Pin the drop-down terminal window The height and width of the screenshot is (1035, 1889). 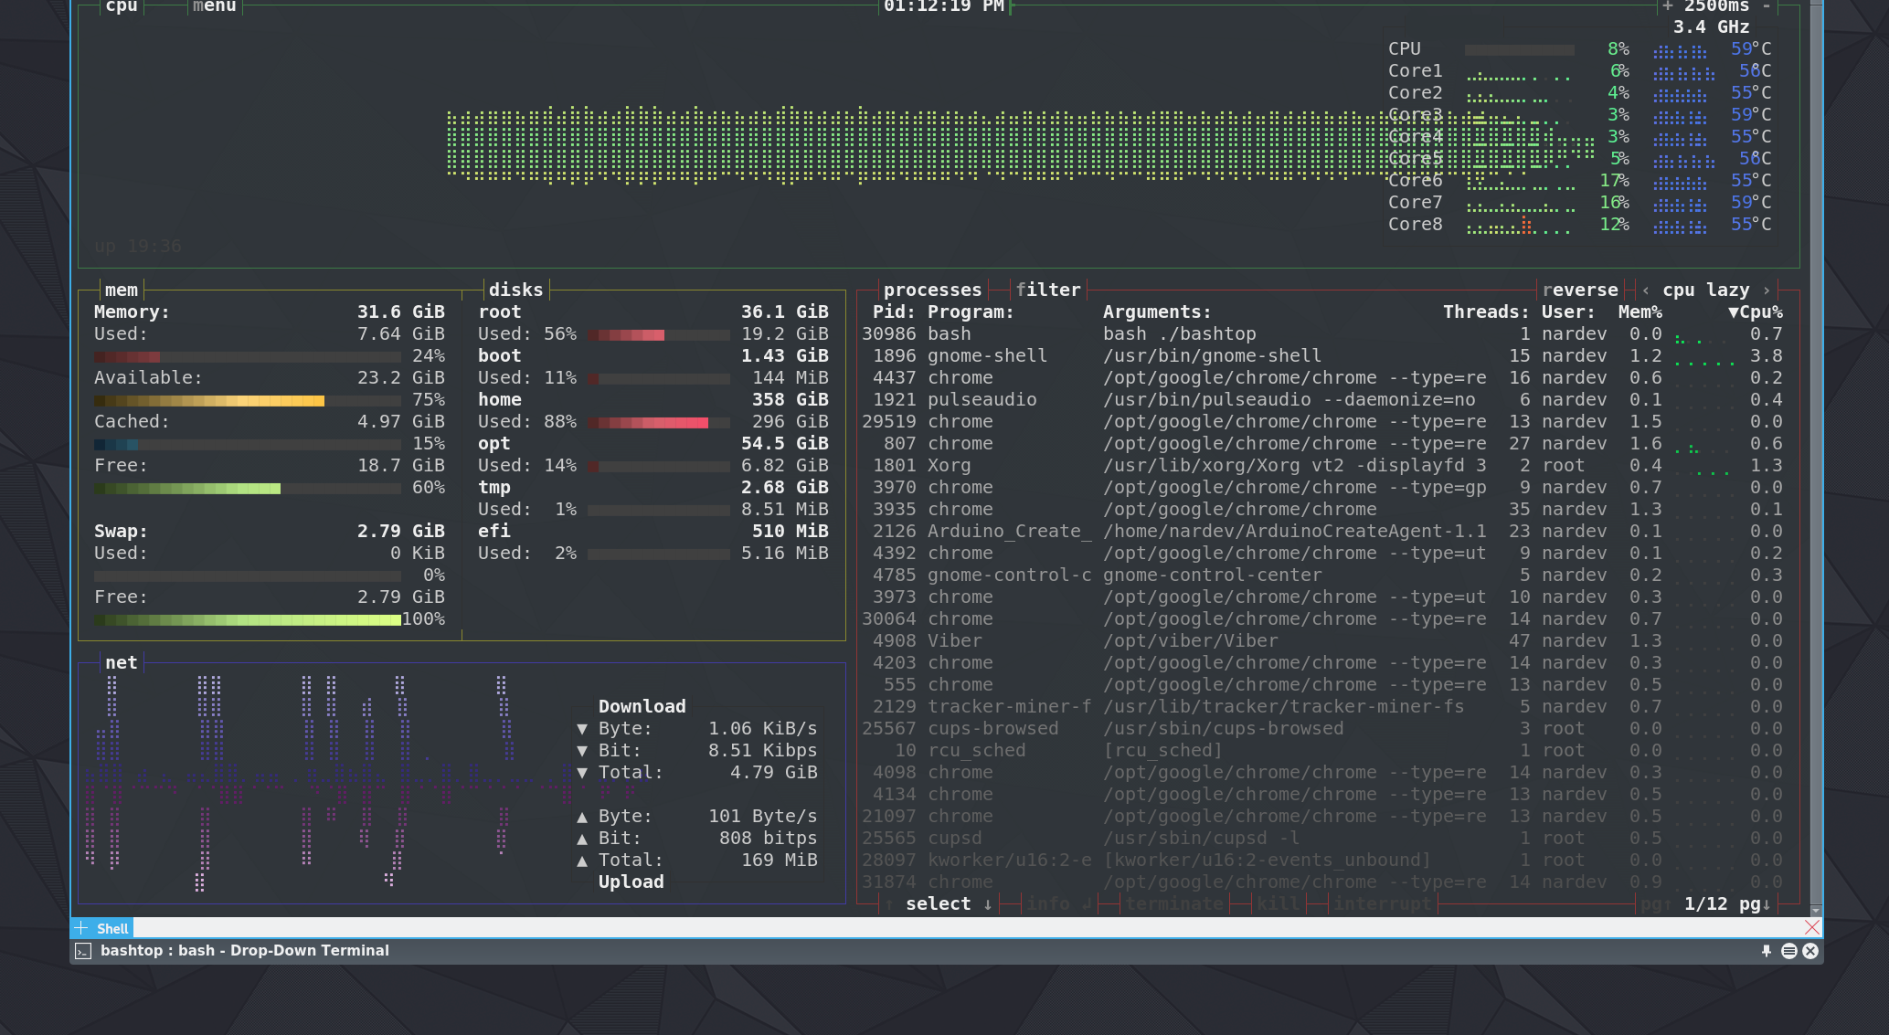tap(1767, 950)
